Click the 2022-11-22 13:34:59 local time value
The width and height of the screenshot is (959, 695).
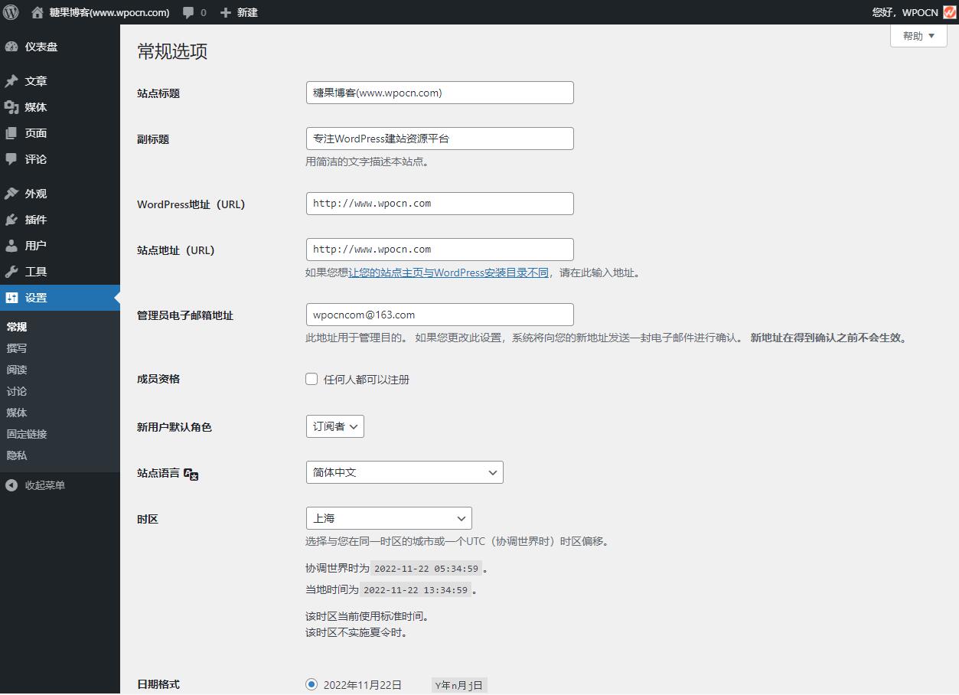pos(416,590)
